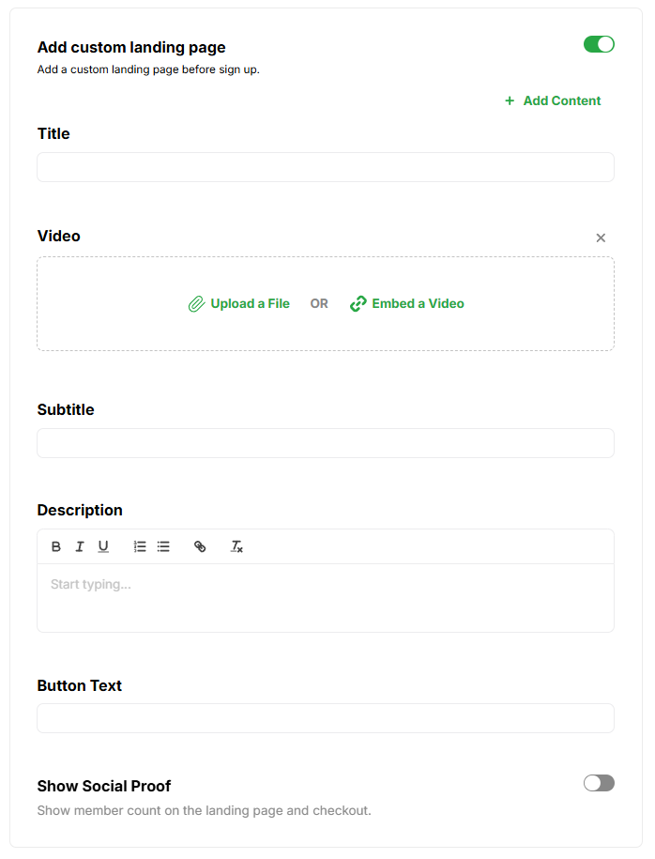
Task: Click the Embed a Video link
Action: [418, 303]
